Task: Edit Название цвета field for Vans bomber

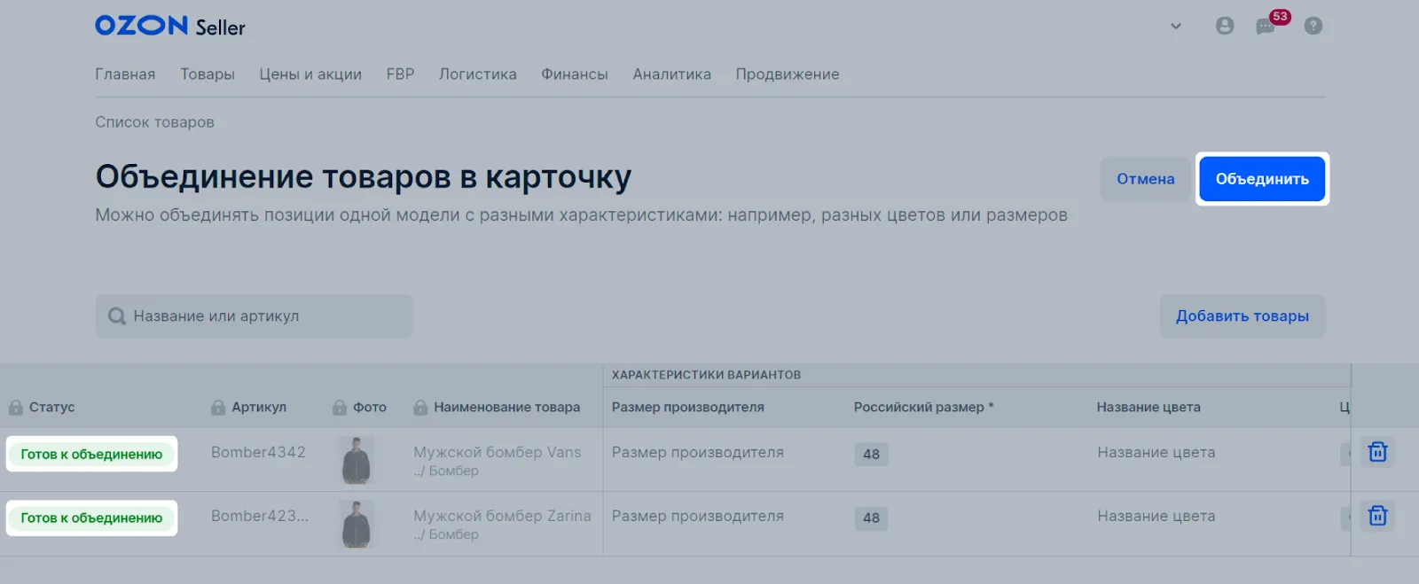Action: pyautogui.click(x=1156, y=452)
